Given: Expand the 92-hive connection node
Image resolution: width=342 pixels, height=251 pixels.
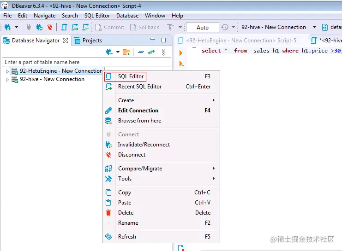Looking at the screenshot, I should pos(7,80).
